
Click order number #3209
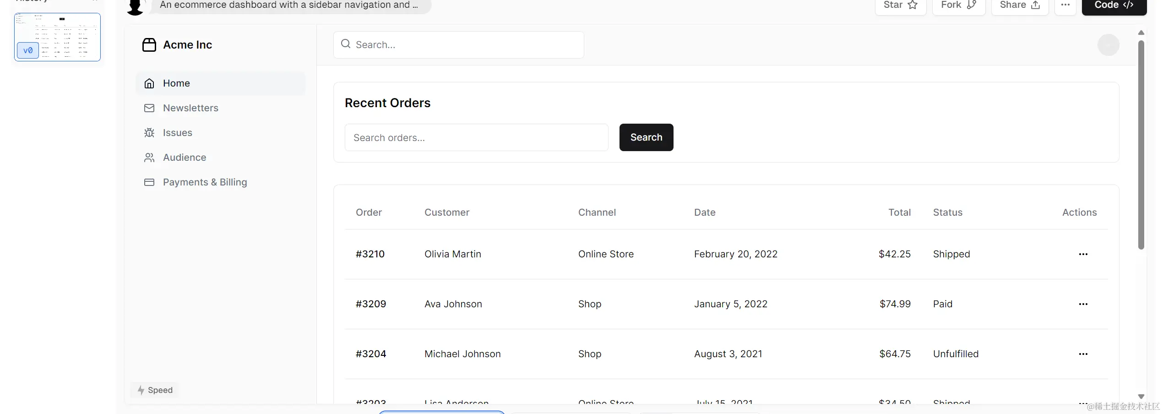371,304
